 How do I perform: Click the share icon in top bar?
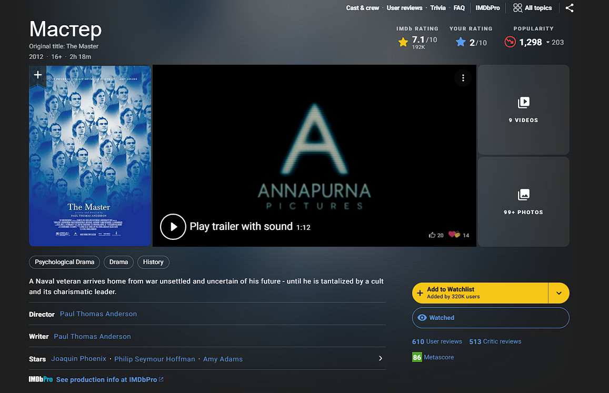tap(570, 8)
